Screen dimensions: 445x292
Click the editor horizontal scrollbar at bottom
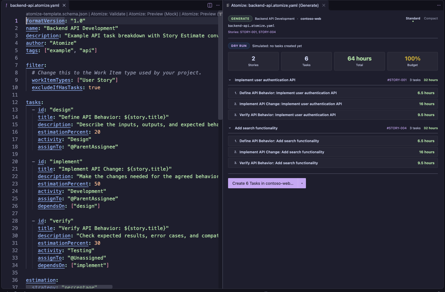[69, 287]
